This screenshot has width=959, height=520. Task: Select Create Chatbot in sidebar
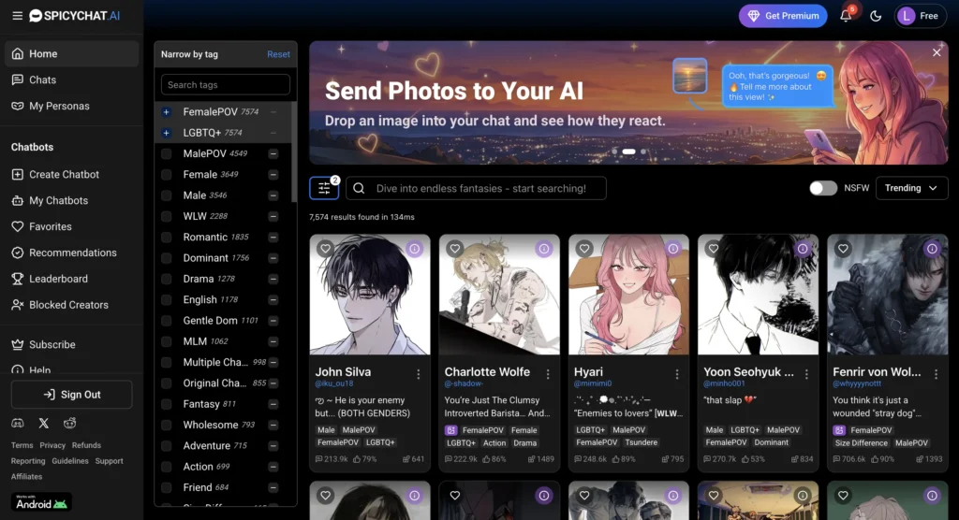(x=71, y=175)
